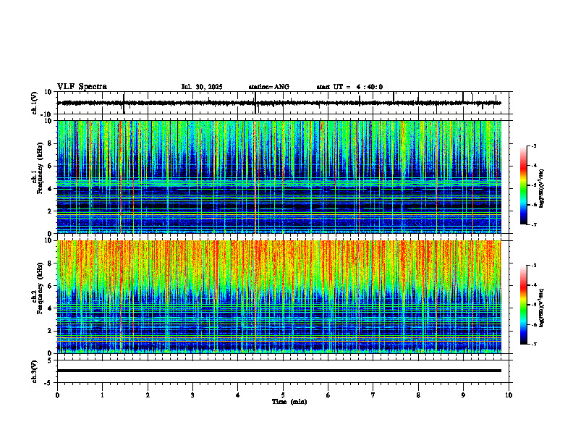Click time axis tick label "8"
Viewport: 573px width, 443px height.
[x=418, y=395]
